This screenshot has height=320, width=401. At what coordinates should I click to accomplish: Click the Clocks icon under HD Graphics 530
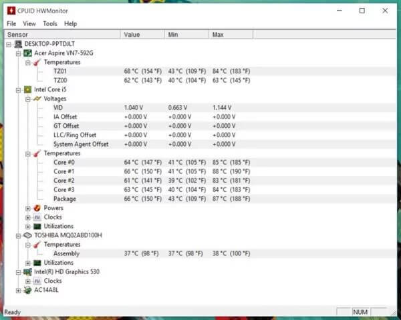pyautogui.click(x=37, y=281)
